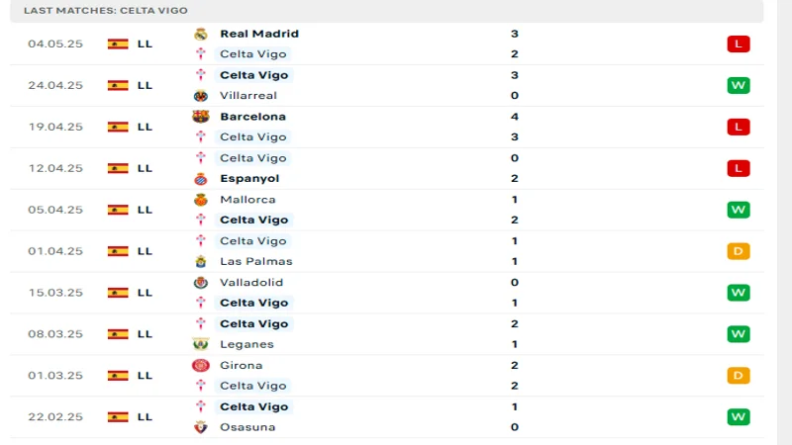
Task: Select the 22.02.25 Osasuna match row date
Action: [54, 417]
